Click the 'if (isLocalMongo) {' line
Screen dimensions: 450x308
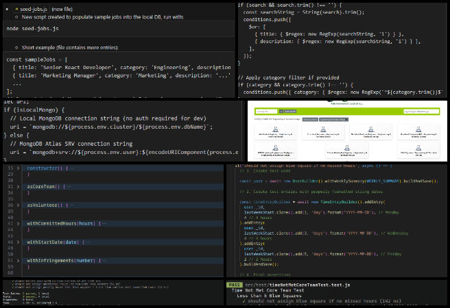pos(34,110)
